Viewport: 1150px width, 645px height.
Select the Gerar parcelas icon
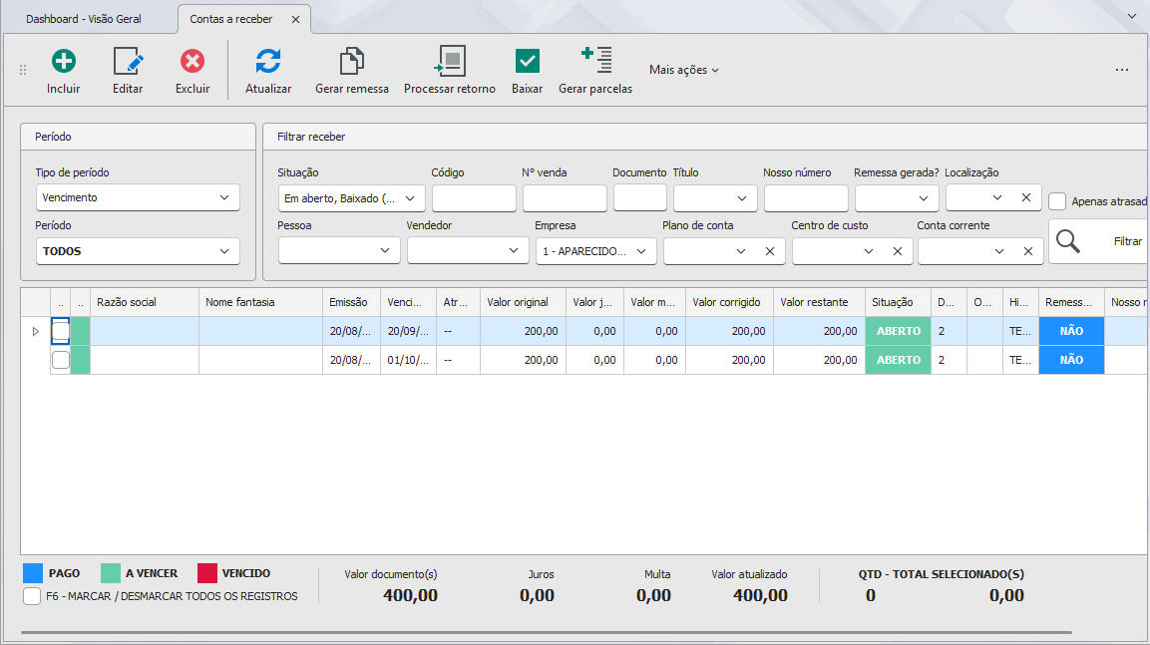(595, 60)
